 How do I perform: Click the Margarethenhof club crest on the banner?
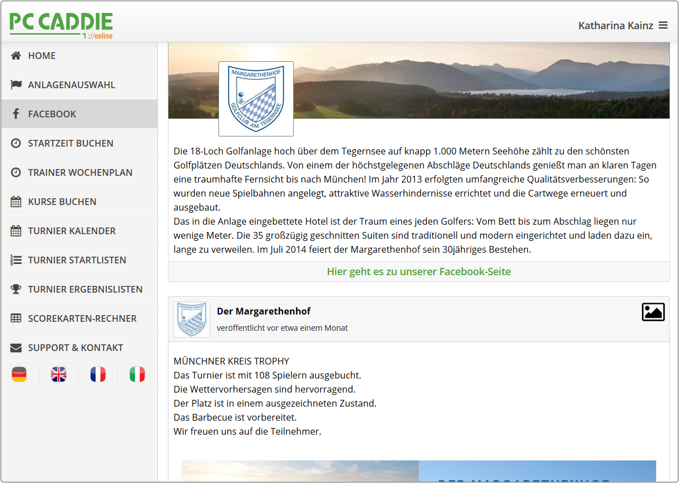pyautogui.click(x=256, y=99)
